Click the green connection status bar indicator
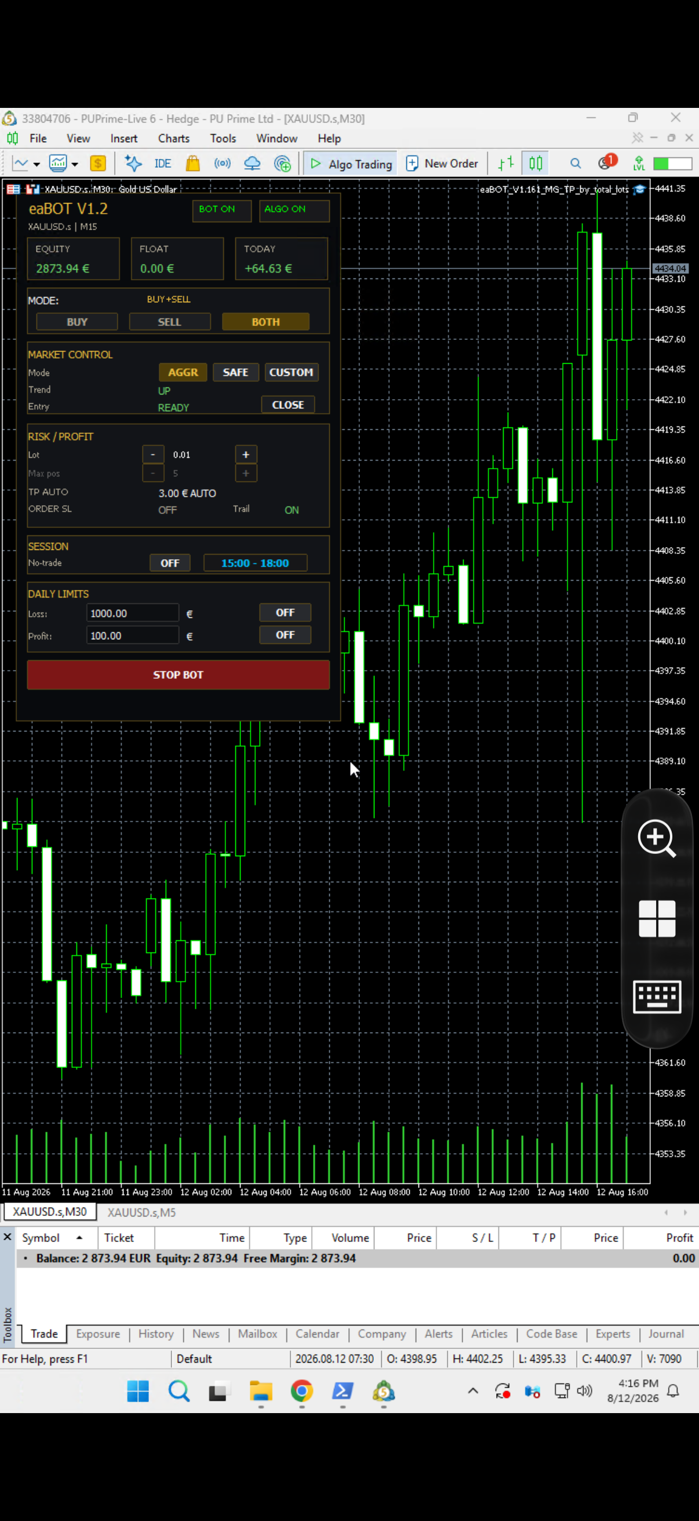The width and height of the screenshot is (699, 1521). 672,164
